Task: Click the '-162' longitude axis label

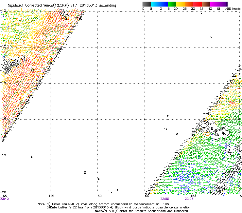Action: (x=50, y=196)
